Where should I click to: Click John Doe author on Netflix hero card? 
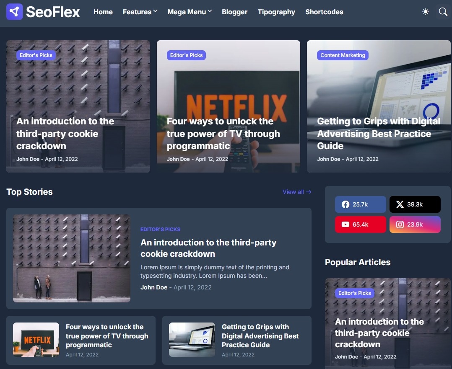coord(178,159)
